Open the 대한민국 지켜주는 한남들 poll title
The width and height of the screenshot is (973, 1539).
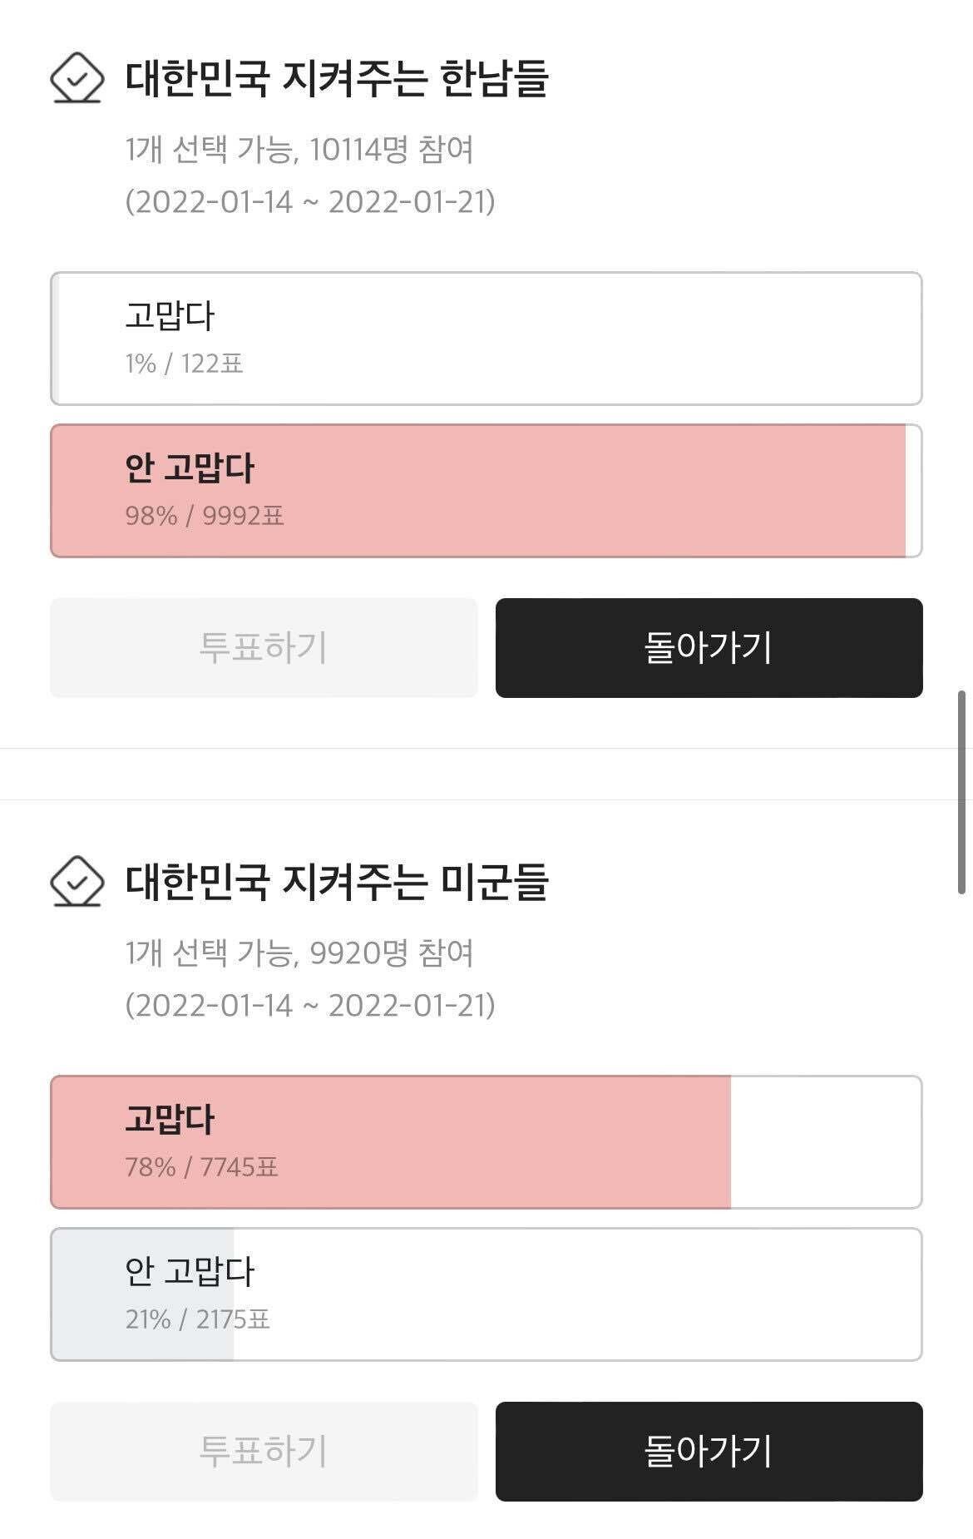[337, 79]
